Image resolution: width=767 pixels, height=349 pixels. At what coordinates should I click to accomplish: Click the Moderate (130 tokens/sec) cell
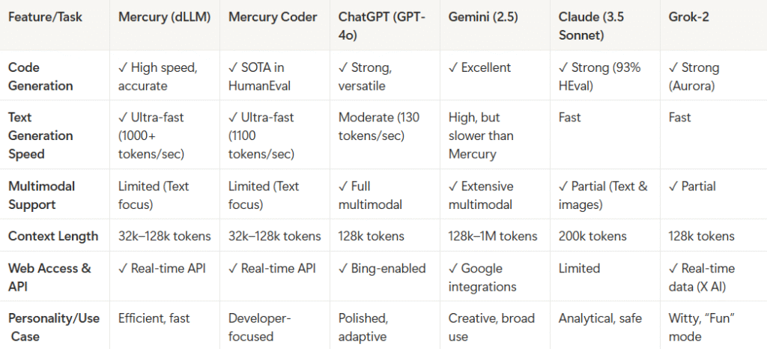pyautogui.click(x=378, y=127)
